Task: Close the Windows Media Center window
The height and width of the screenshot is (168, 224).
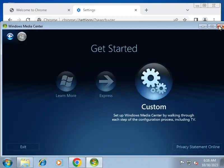Action: pos(221,26)
